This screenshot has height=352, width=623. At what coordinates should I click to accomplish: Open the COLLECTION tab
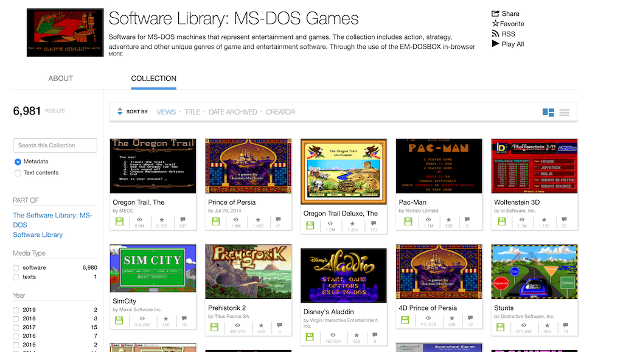154,79
